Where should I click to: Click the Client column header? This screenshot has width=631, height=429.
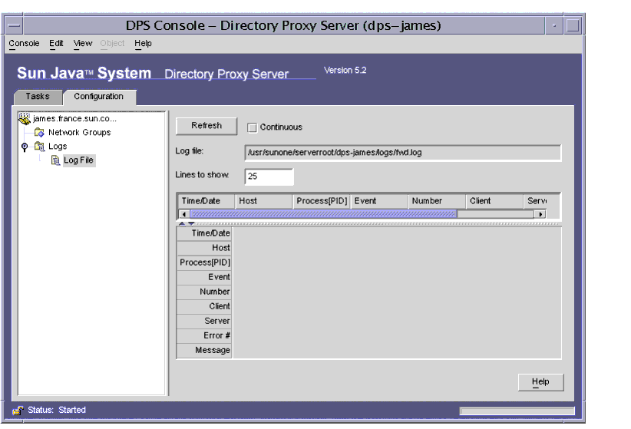pyautogui.click(x=494, y=201)
